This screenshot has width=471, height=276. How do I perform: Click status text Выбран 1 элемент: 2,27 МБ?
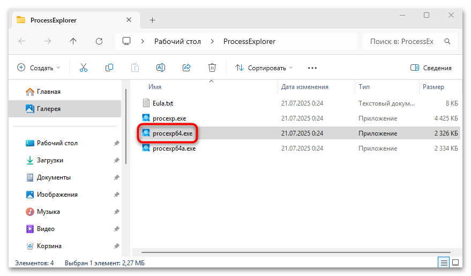pos(104,263)
